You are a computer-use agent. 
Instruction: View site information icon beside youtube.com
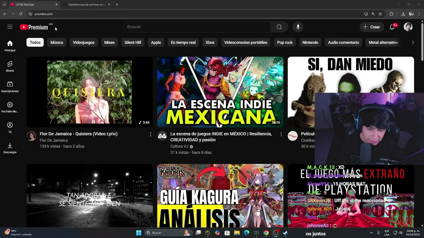click(30, 14)
